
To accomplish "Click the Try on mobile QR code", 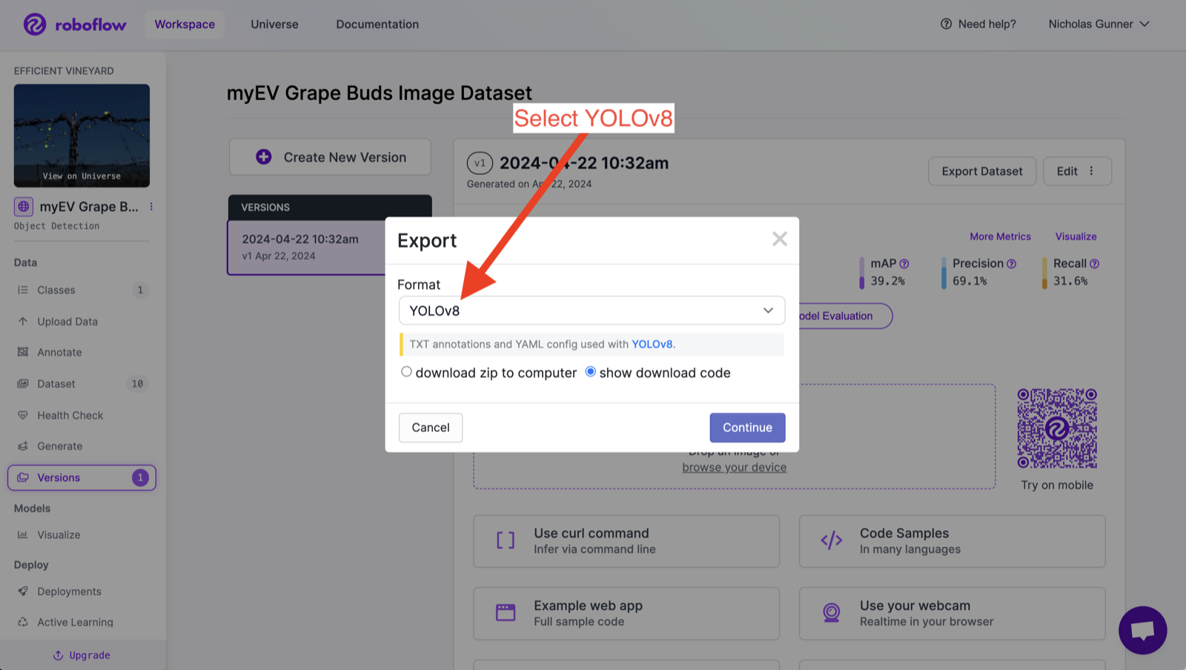I will pos(1057,428).
